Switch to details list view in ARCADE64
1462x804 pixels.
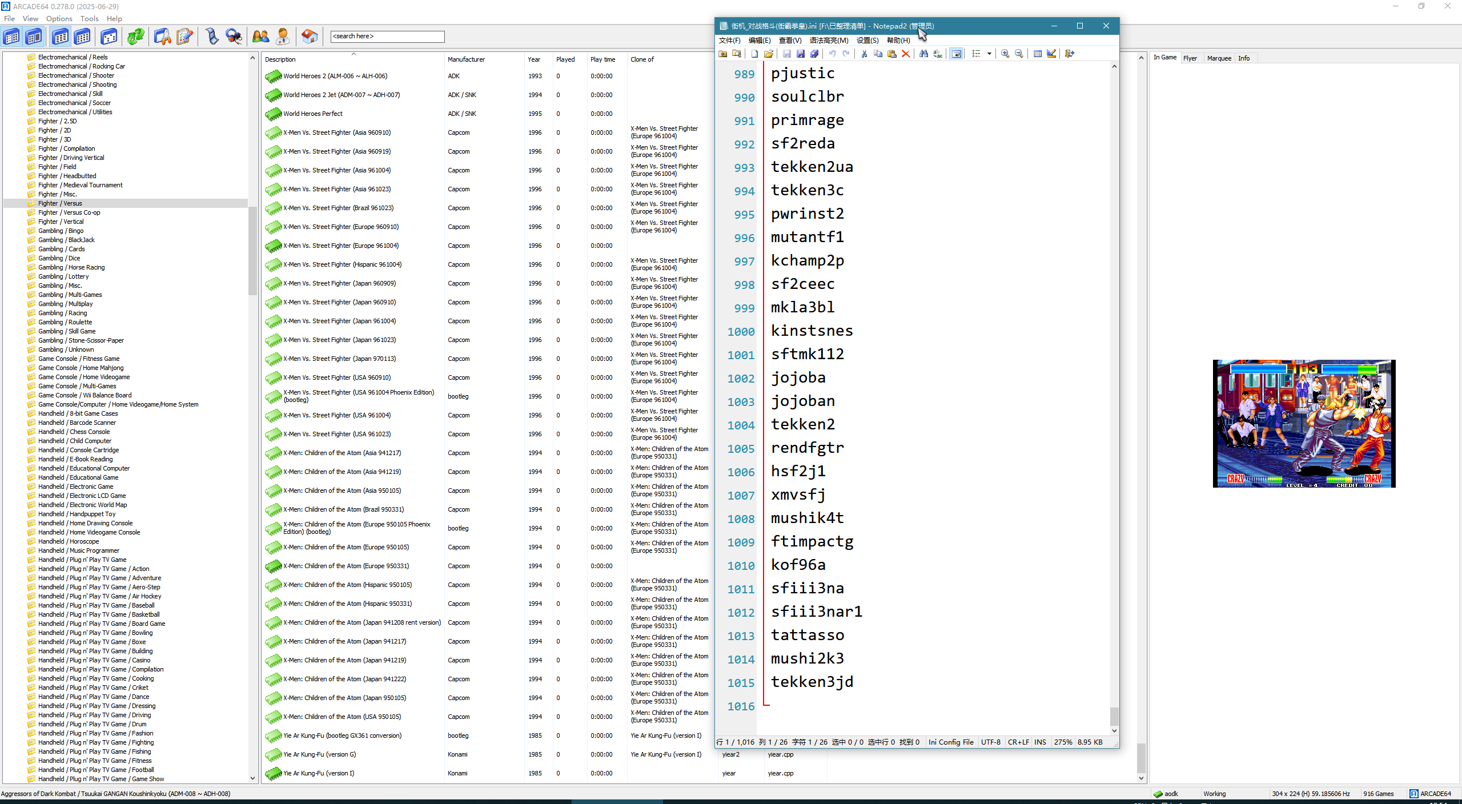point(83,37)
